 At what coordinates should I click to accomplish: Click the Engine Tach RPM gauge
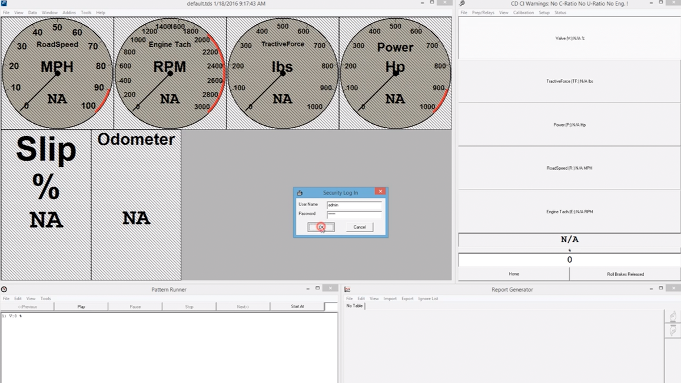[x=170, y=73]
